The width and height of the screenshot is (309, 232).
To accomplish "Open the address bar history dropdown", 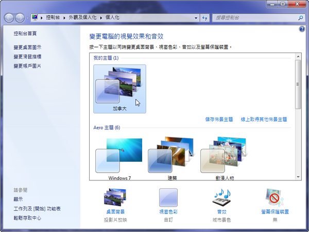I will coord(196,18).
